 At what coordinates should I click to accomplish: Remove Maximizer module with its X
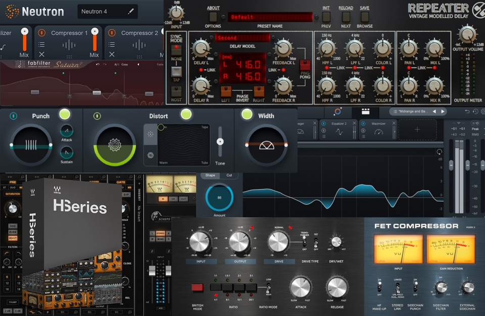pyautogui.click(x=394, y=123)
